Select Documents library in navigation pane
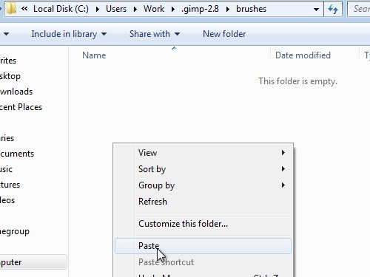Screen dimensions: 370x277 coord(17,154)
